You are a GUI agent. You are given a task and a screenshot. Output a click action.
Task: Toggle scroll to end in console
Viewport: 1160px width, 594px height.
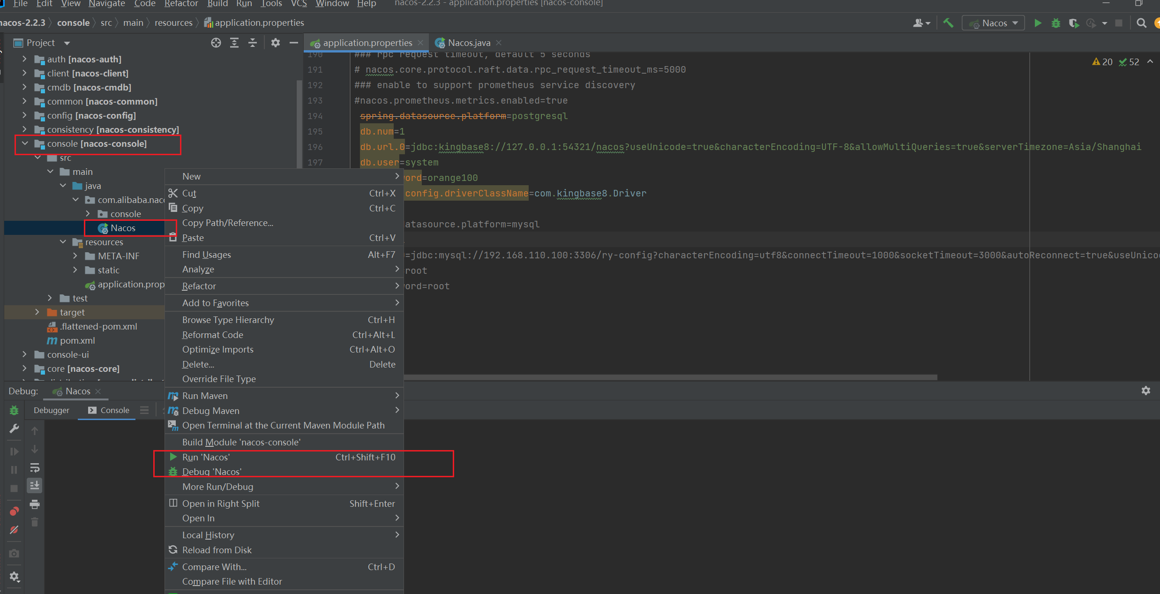35,486
